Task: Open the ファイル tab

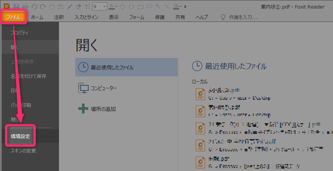Action: coord(13,17)
